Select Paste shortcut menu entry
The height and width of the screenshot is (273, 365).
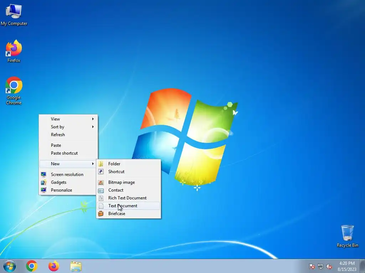(68, 153)
